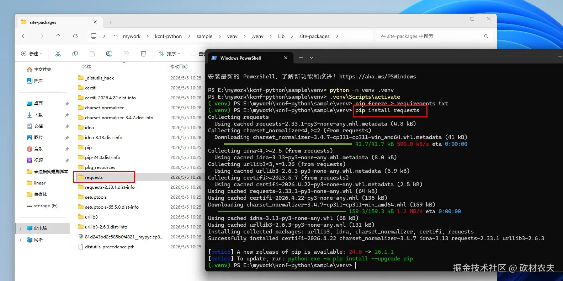Open the 新建 (New) dropdown
This screenshot has height=281, width=563.
click(32, 54)
